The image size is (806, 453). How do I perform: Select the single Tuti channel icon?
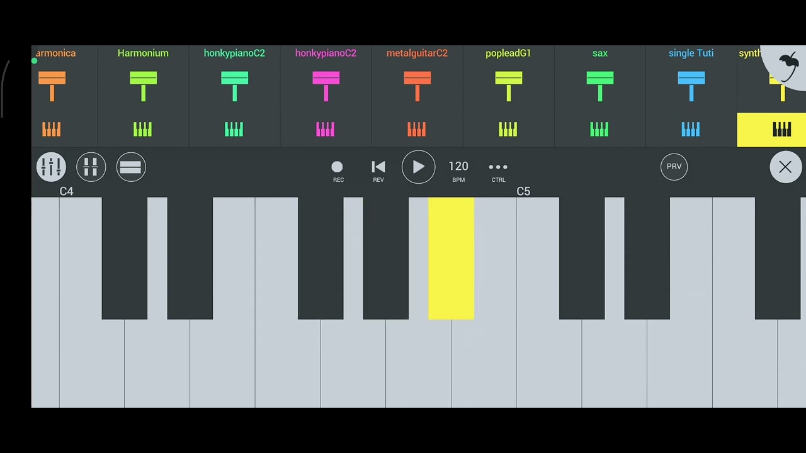[x=691, y=86]
